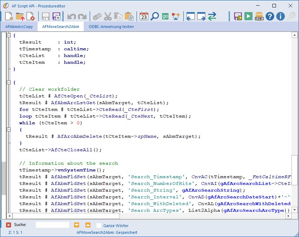299x237 pixels.
Task: Undo the last edit
Action: click(72, 16)
